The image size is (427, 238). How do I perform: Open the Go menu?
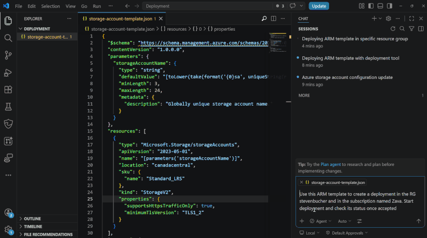84,6
